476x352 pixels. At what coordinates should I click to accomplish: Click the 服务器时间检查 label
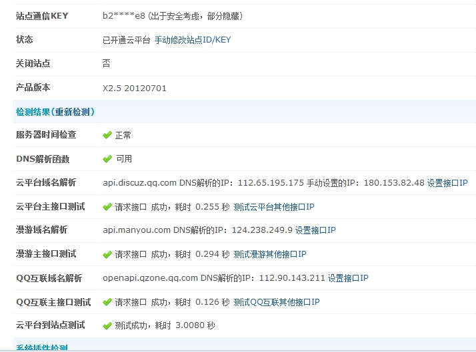coord(46,134)
